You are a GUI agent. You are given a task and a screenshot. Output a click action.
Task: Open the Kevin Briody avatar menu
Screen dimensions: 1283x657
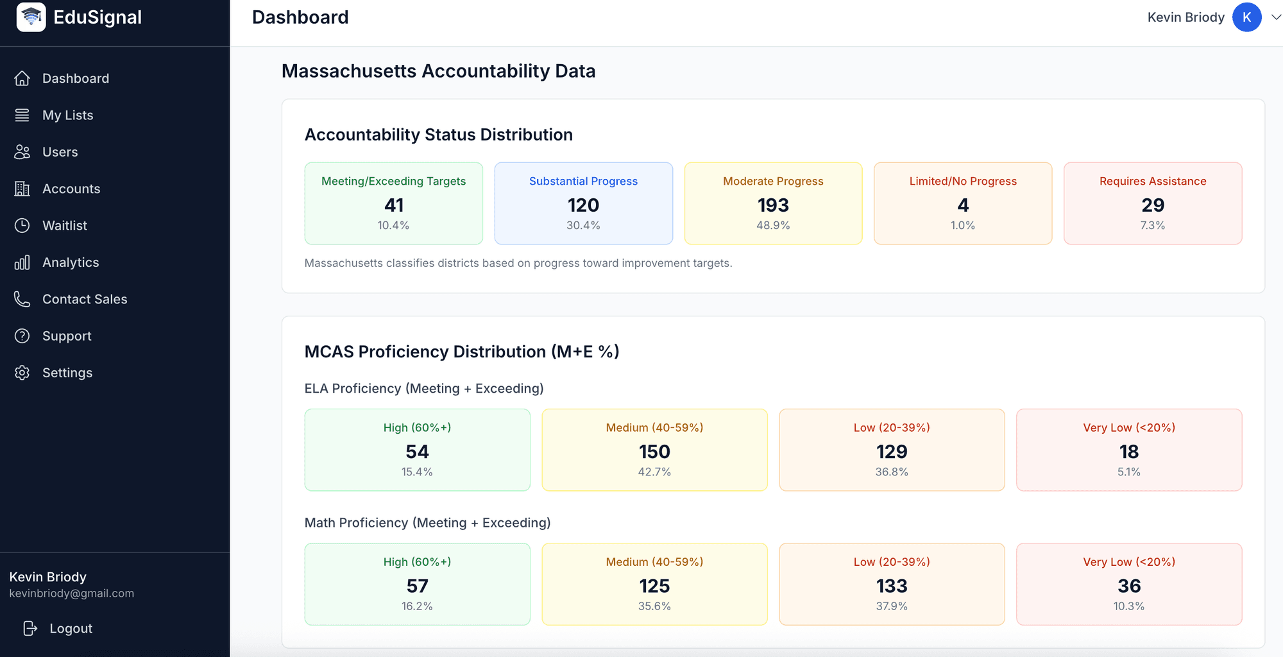pos(1246,17)
